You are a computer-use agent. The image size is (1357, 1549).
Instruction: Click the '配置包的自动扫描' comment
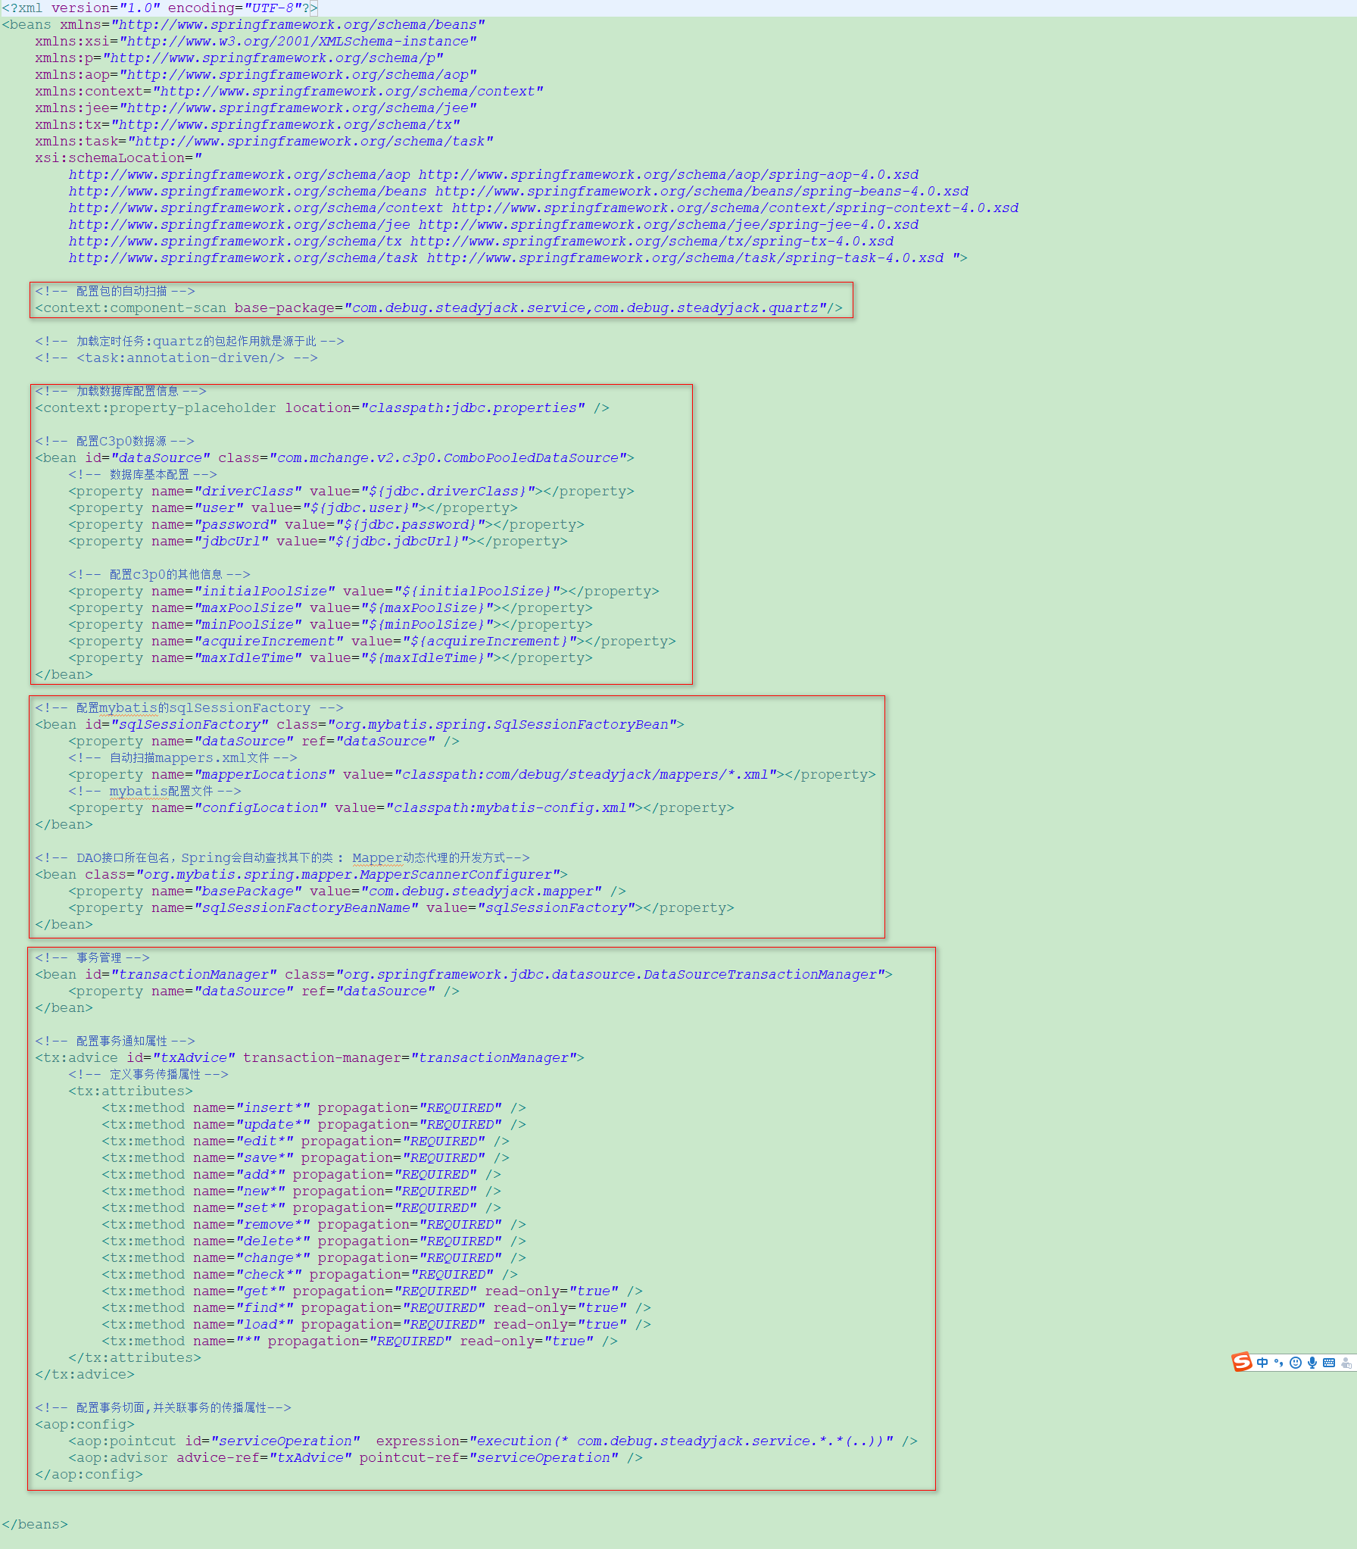tap(115, 292)
